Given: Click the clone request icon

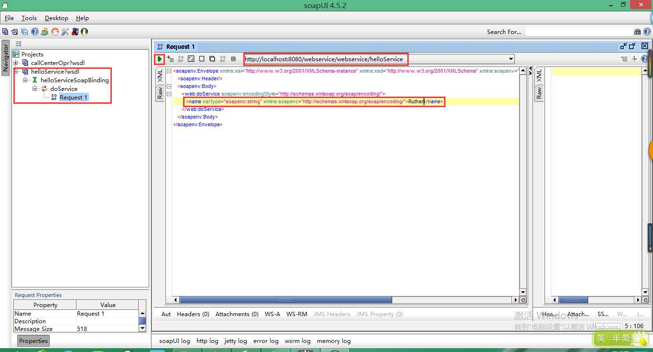Looking at the screenshot, I should click(x=212, y=59).
